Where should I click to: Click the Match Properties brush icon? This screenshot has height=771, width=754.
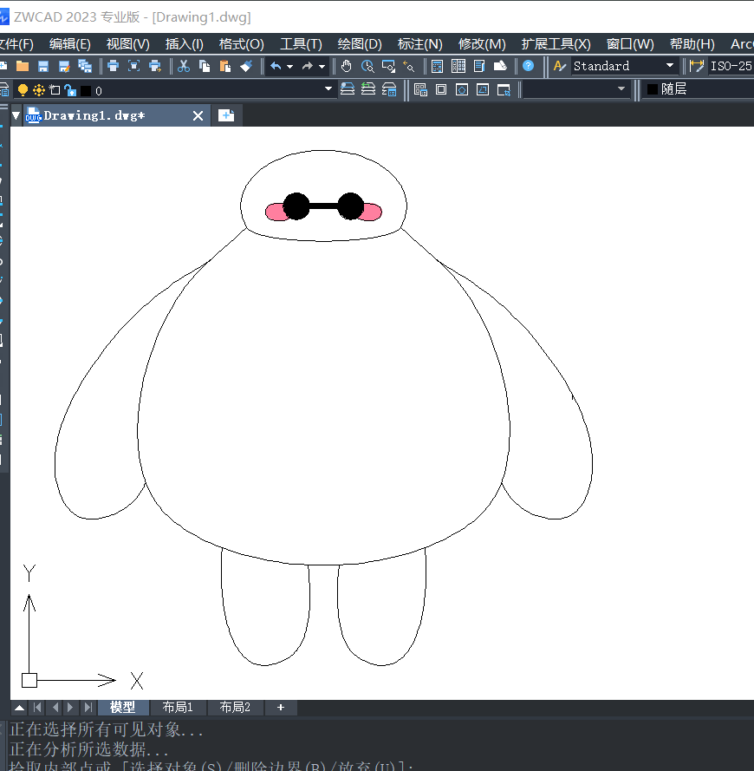[x=246, y=66]
